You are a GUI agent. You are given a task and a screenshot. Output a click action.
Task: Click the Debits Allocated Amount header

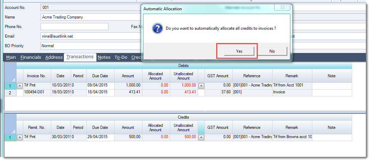156,76
